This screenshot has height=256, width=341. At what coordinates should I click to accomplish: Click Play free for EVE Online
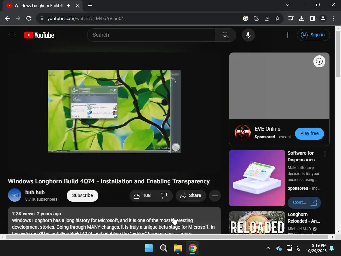(x=309, y=133)
